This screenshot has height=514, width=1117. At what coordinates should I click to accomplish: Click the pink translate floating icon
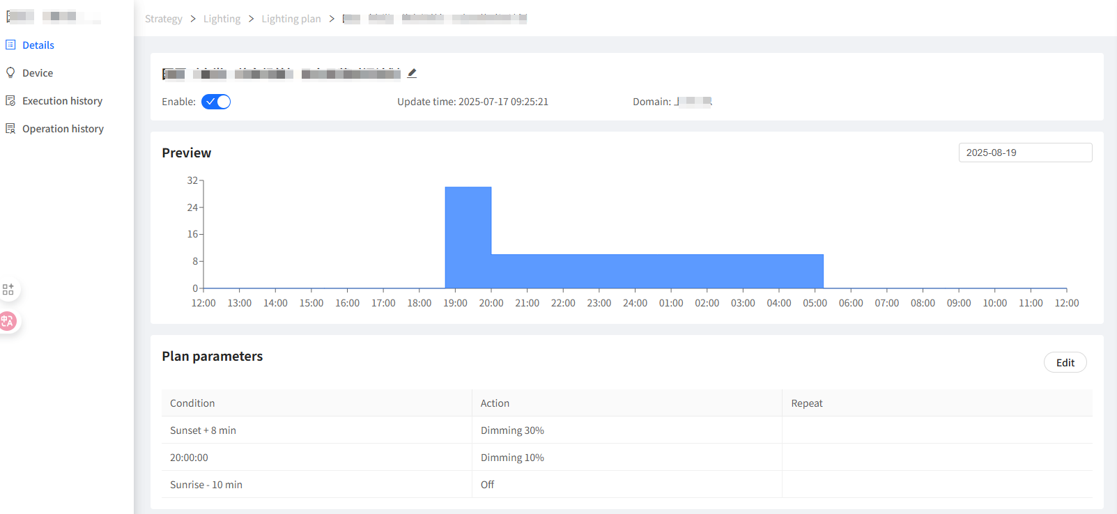tap(8, 321)
